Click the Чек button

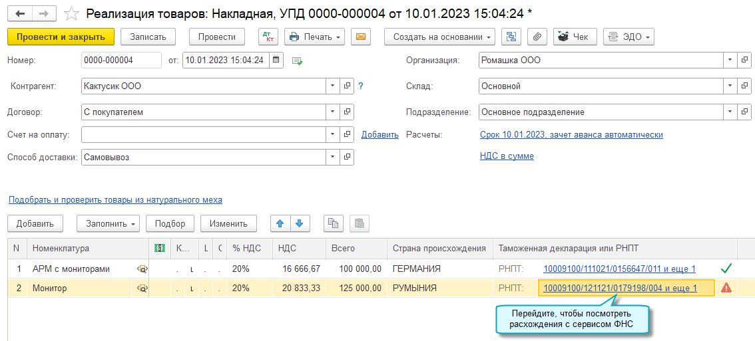click(x=575, y=37)
